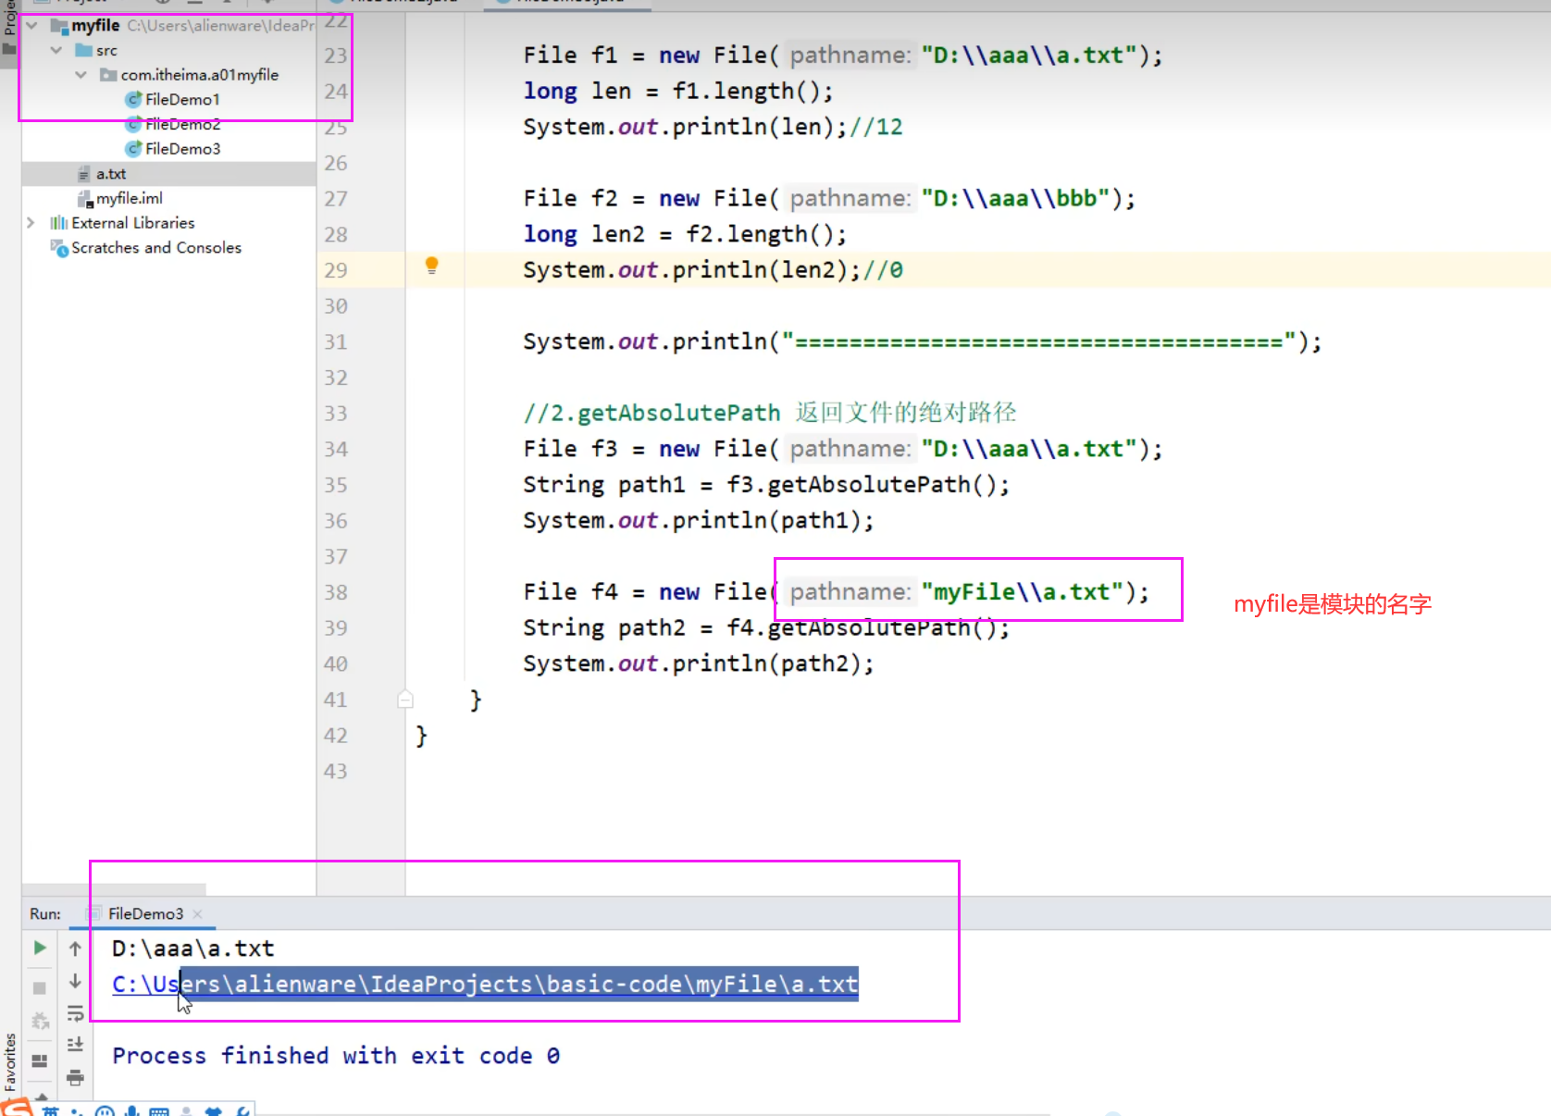The image size is (1551, 1116).
Task: Toggle Soft-Wrap in the Run console
Action: tap(75, 1013)
